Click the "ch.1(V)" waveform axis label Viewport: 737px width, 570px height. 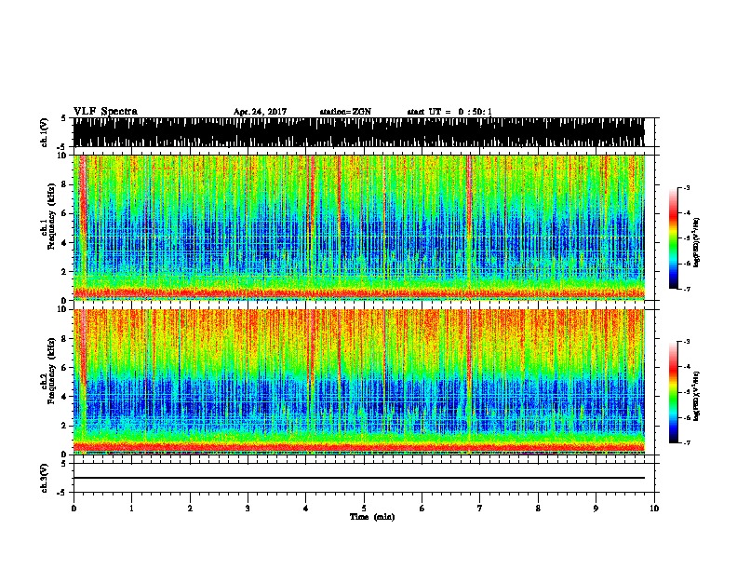[x=45, y=132]
